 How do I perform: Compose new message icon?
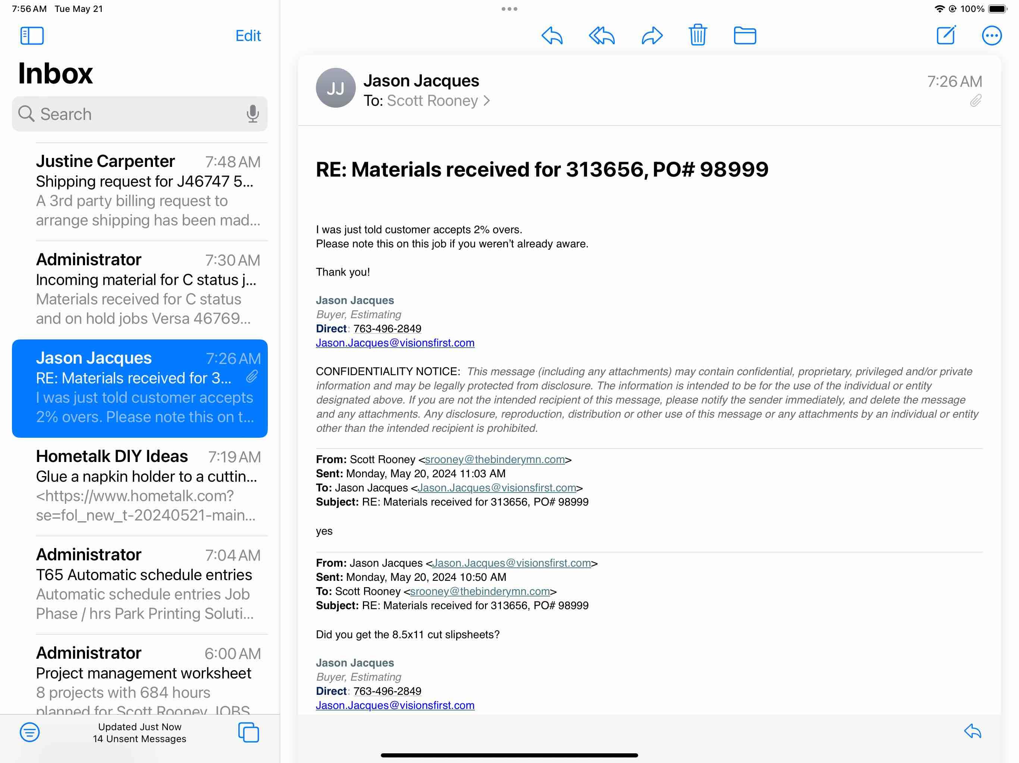point(946,35)
